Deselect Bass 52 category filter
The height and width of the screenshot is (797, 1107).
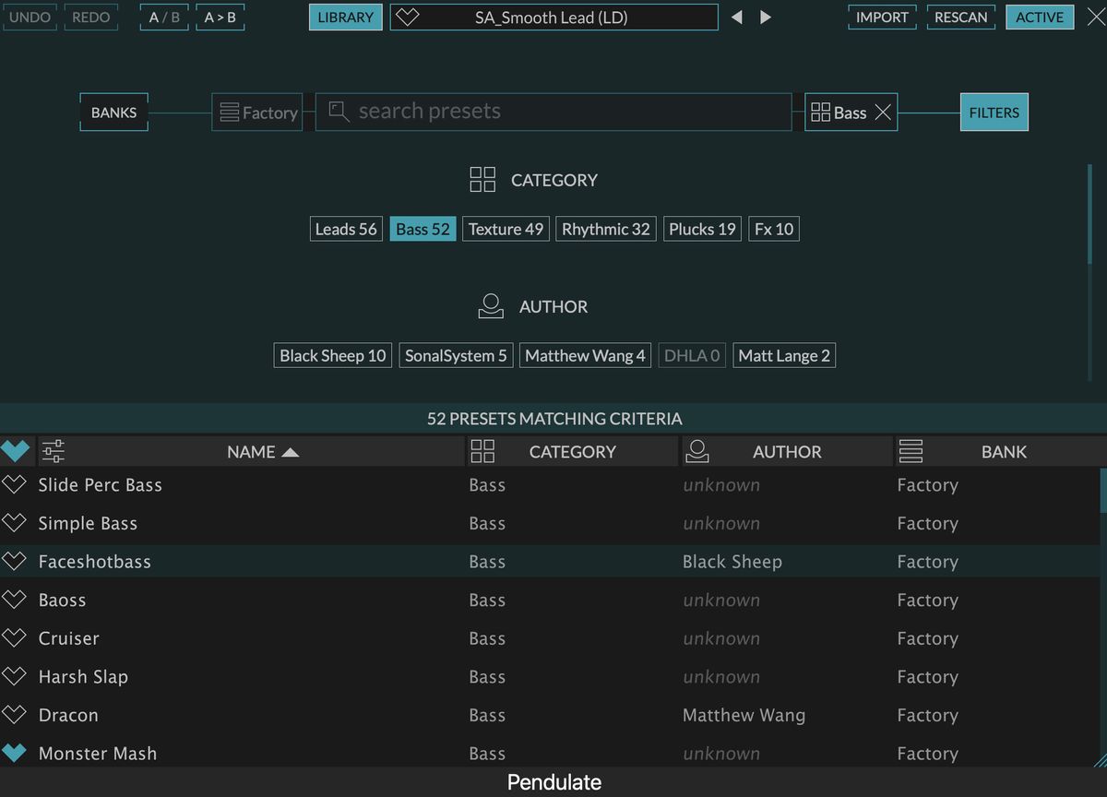423,229
